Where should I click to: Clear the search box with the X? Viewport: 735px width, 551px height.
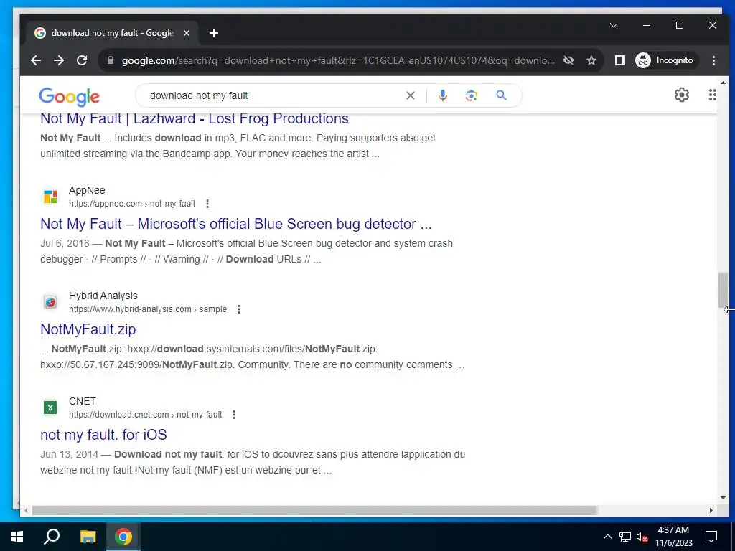coord(410,95)
